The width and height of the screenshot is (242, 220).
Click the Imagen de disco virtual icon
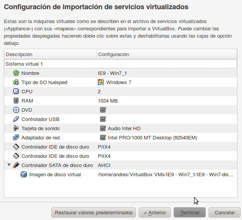(x=24, y=174)
